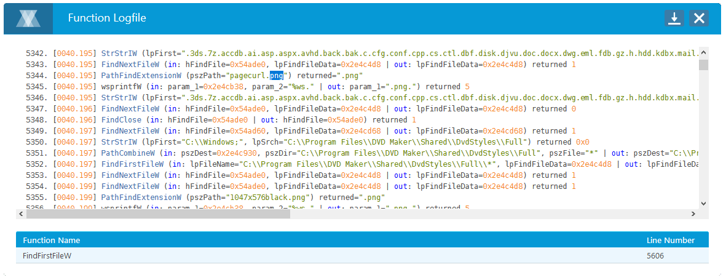The height and width of the screenshot is (280, 726).
Task: Click the highlighted png text in line 5344
Action: (x=277, y=76)
